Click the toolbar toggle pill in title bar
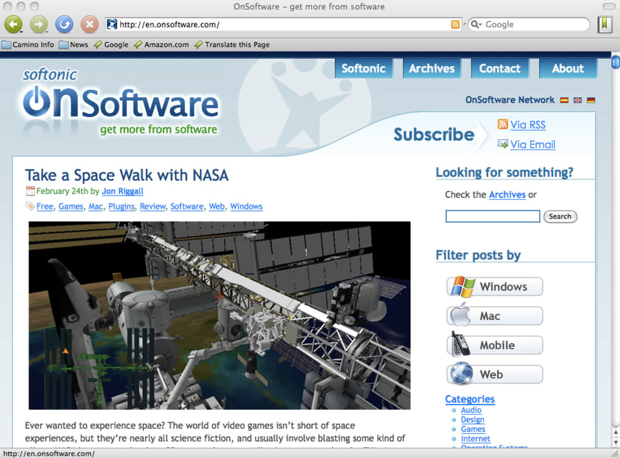This screenshot has width=620, height=458. tap(608, 6)
